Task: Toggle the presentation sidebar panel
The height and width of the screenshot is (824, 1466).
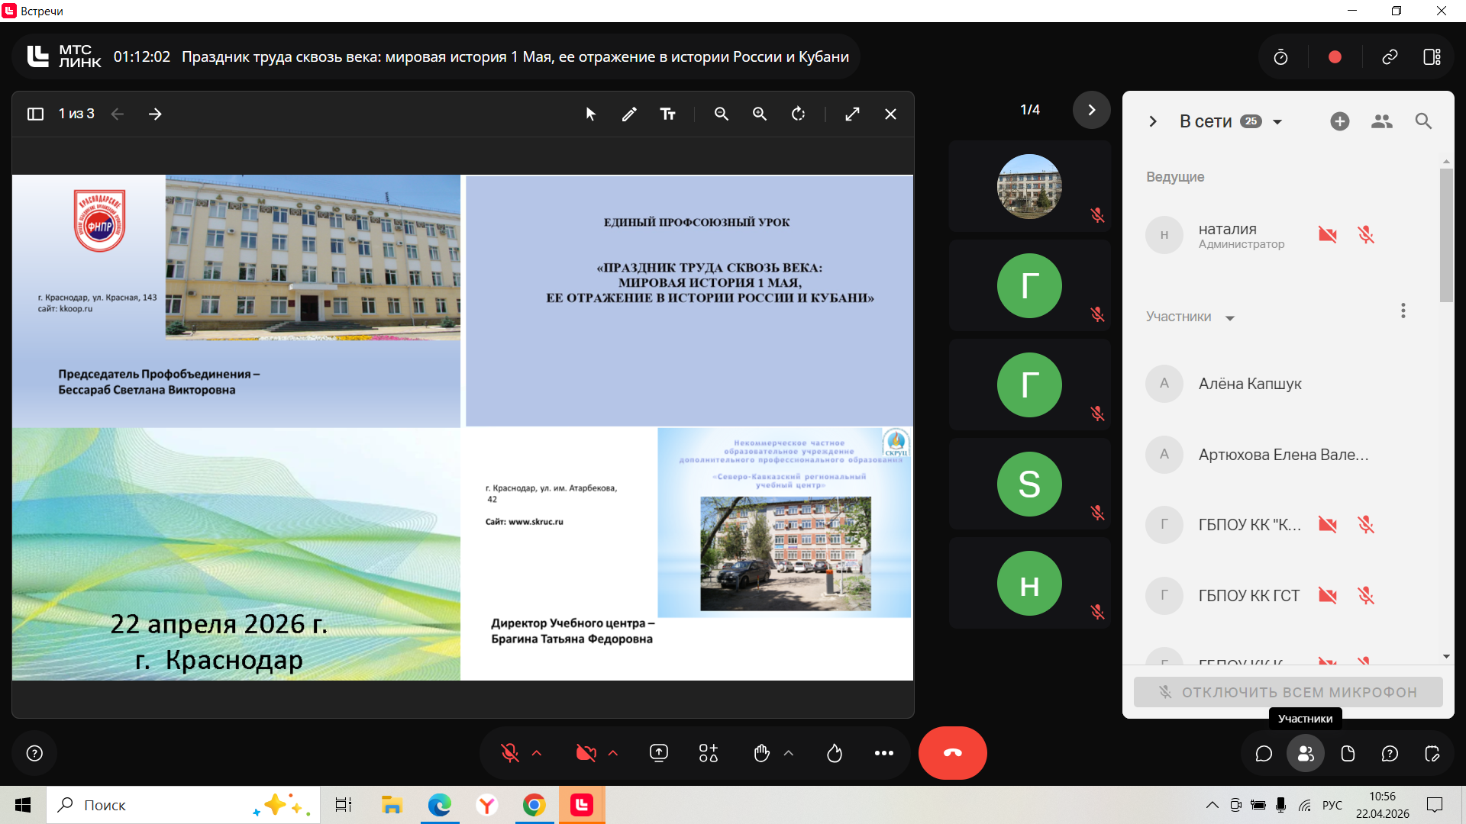Action: click(35, 114)
